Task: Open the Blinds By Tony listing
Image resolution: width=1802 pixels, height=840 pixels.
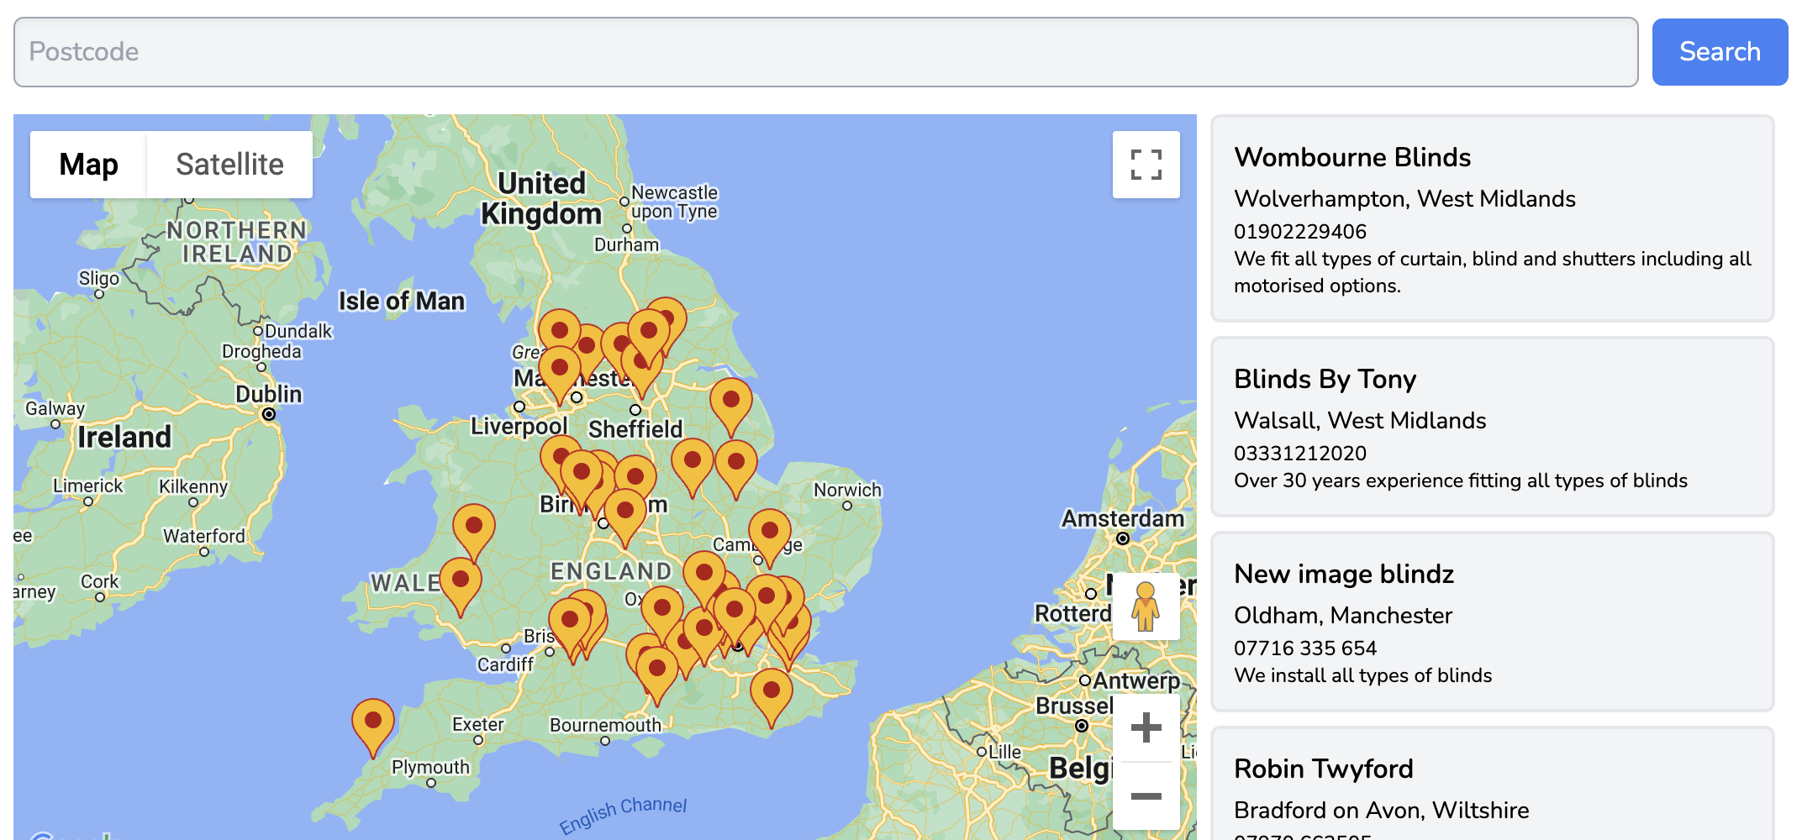Action: coord(1492,427)
